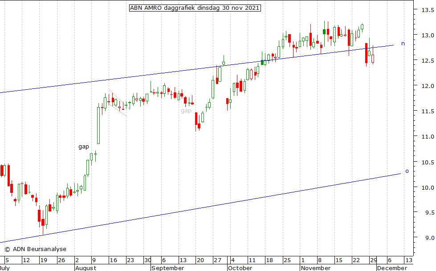Select the date label 9 in August
This screenshot has width=436, height=271.
pyautogui.click(x=94, y=260)
